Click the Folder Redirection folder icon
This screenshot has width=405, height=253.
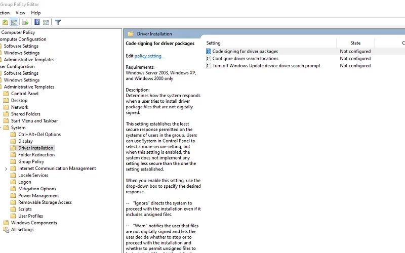point(13,155)
